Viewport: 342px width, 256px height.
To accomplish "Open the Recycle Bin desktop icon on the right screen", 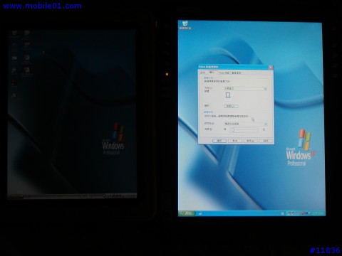I will point(185,25).
